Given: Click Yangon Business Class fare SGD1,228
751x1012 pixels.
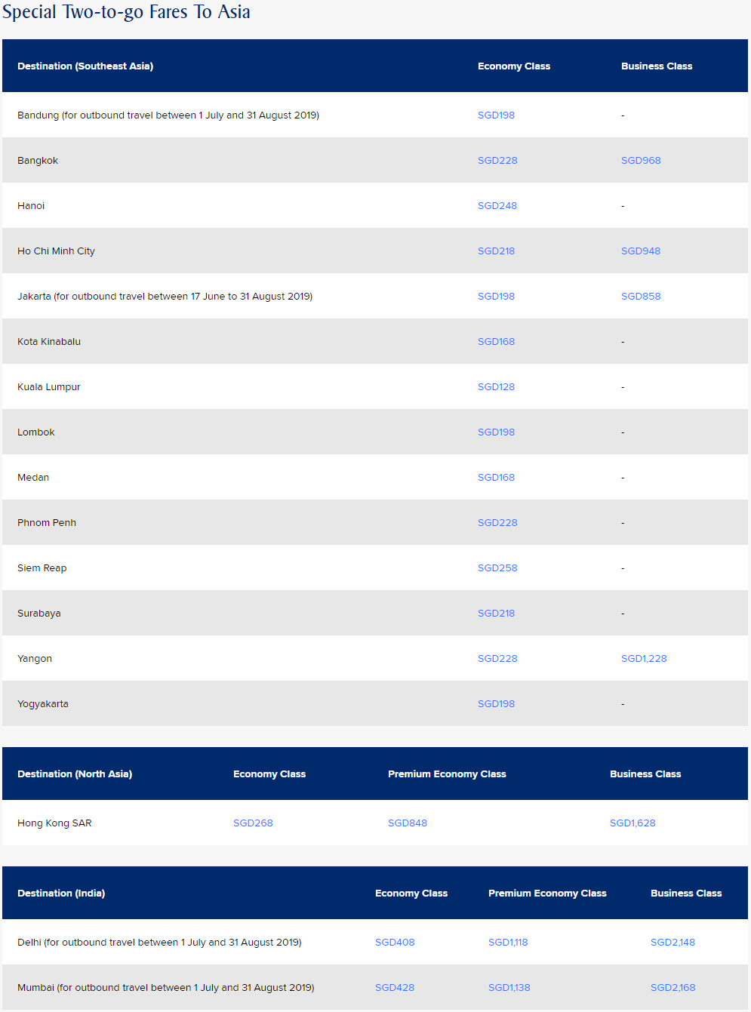Looking at the screenshot, I should [644, 659].
